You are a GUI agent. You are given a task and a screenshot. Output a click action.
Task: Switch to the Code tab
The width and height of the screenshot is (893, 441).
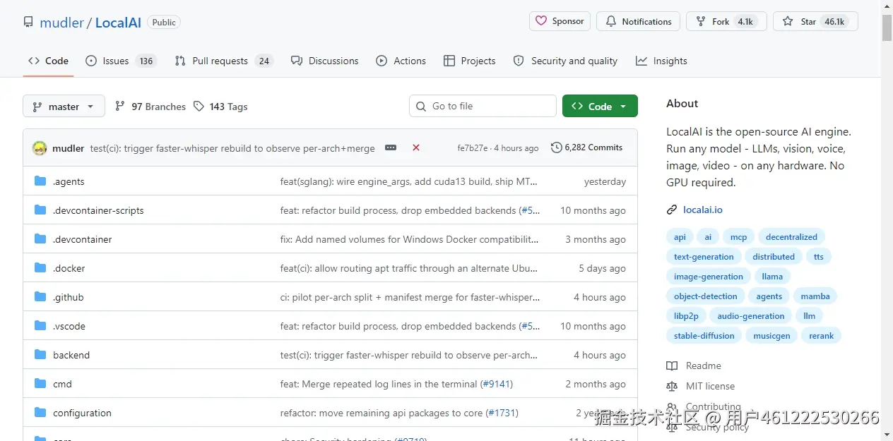coord(49,61)
